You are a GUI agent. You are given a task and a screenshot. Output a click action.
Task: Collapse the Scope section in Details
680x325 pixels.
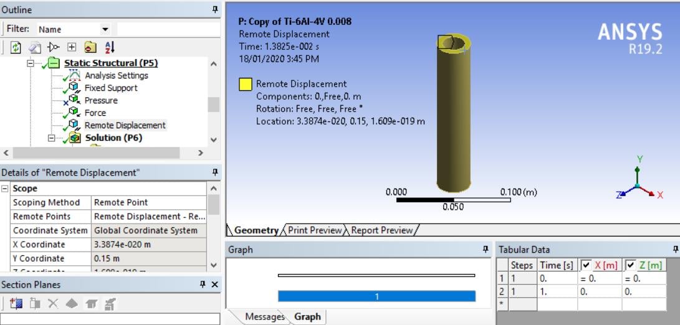[5, 189]
